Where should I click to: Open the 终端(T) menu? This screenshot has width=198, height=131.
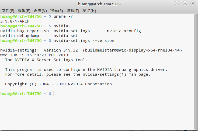click(x=73, y=11)
